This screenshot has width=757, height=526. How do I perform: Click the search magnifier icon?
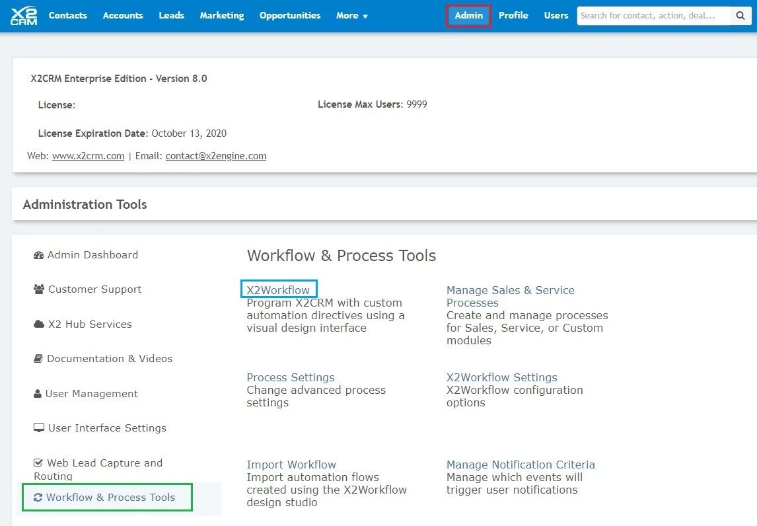coord(740,15)
